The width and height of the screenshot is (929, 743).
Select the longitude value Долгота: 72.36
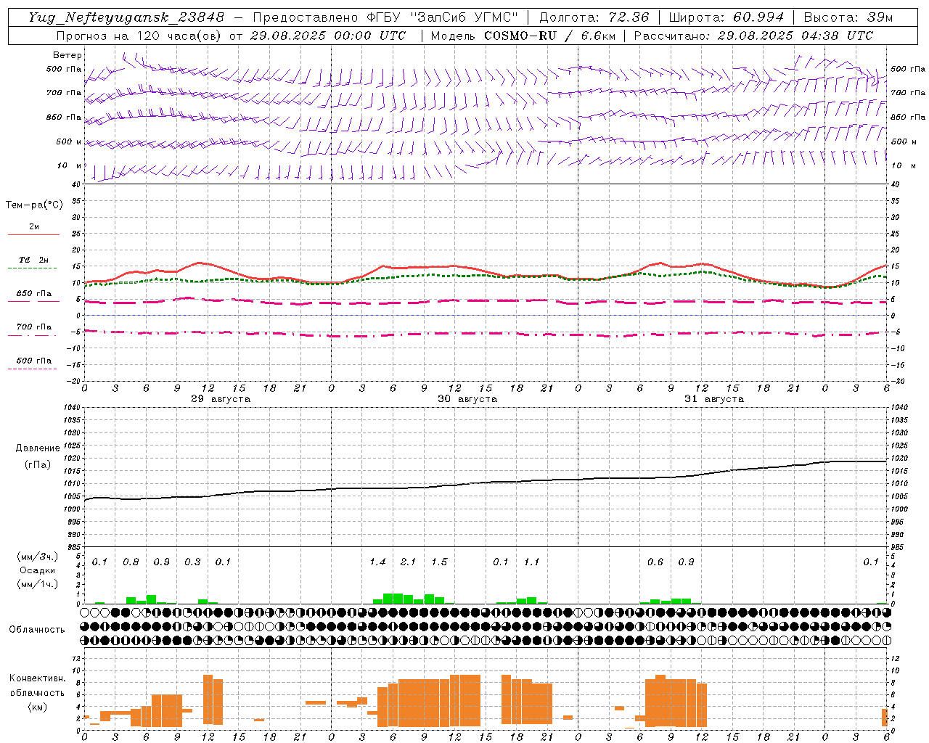click(x=594, y=17)
